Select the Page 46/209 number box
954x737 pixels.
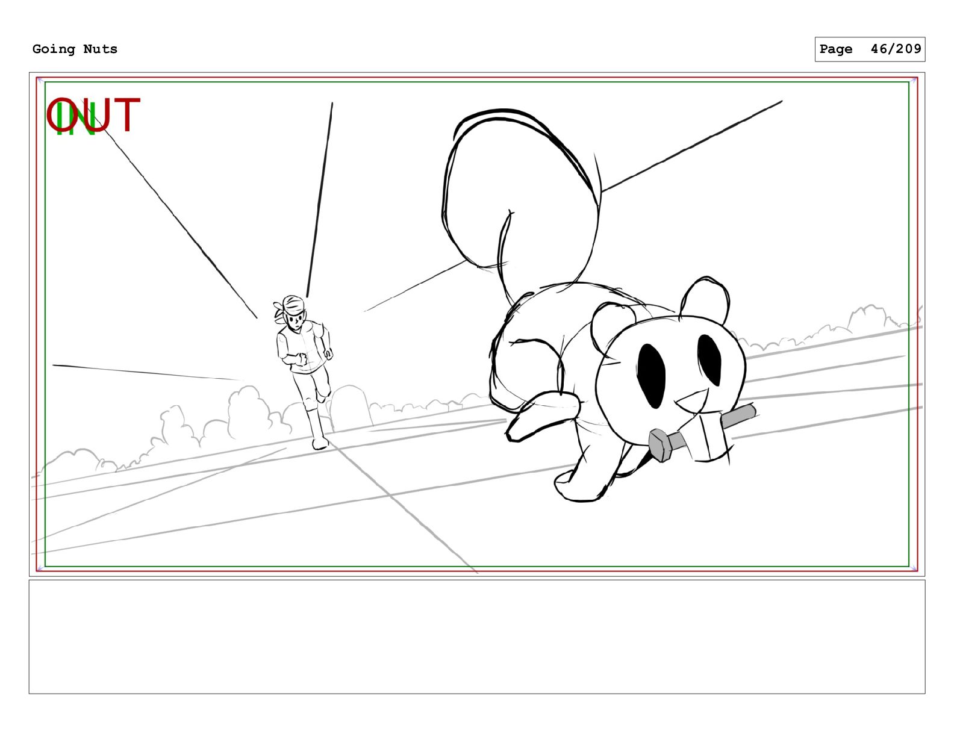(870, 49)
